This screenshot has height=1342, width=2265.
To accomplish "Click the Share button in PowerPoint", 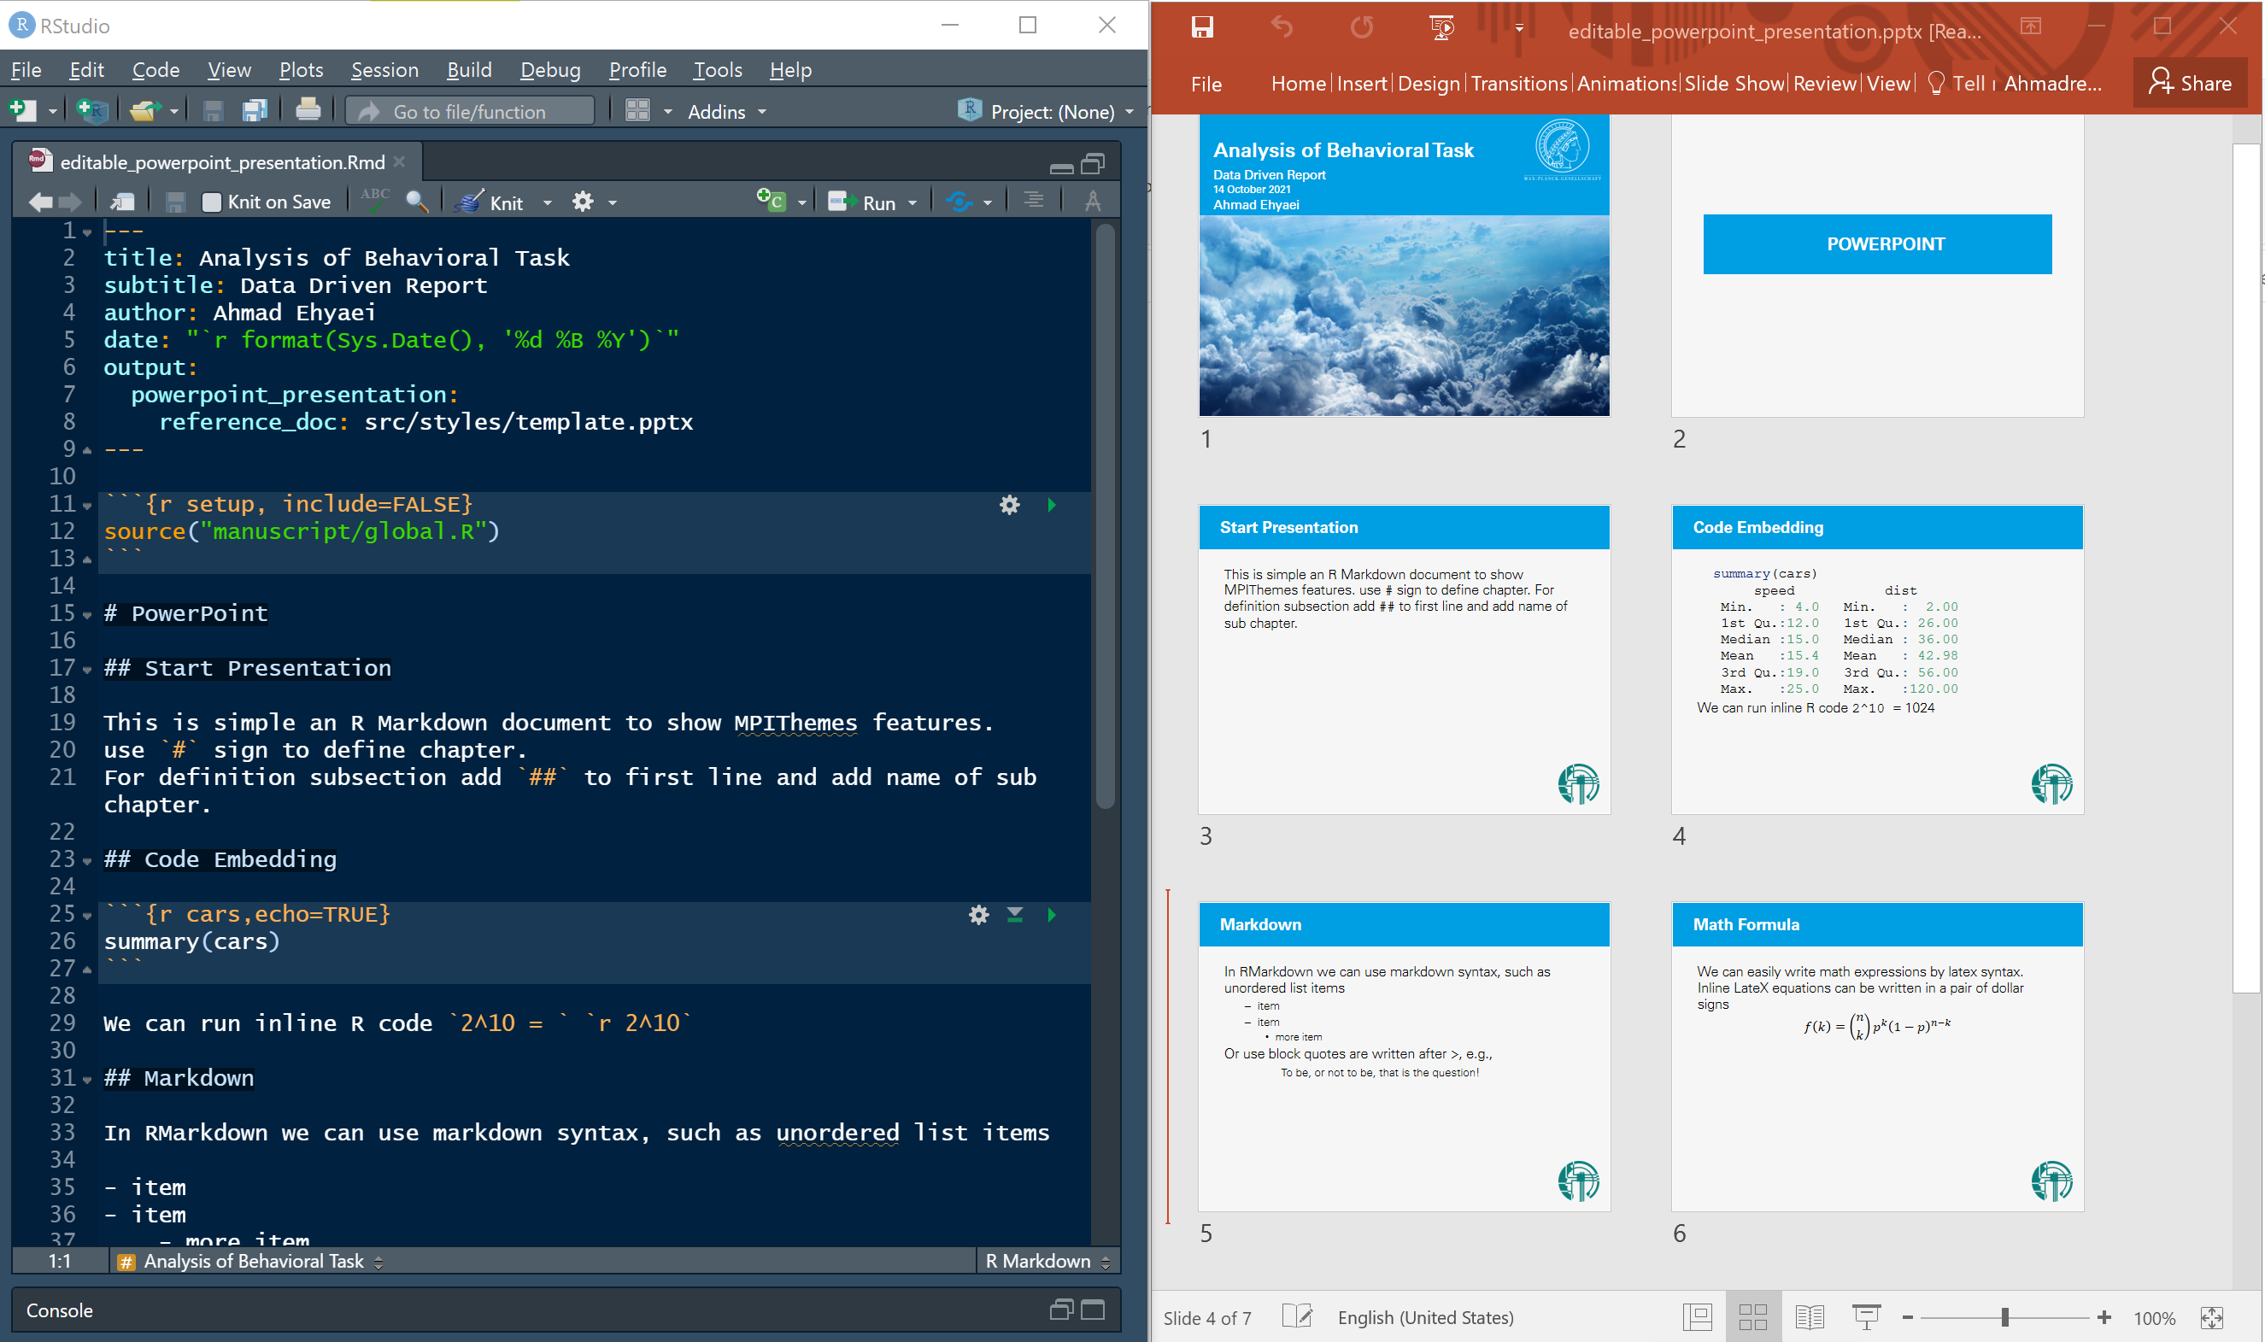I will coord(2190,83).
